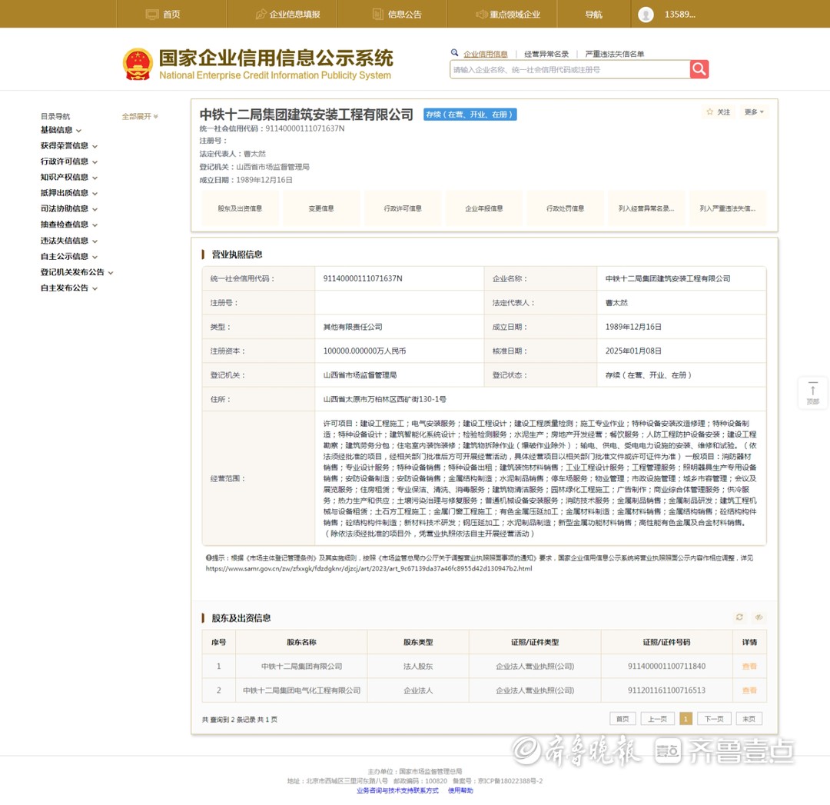Click the star follow icon 关注
830x805 pixels.
click(x=719, y=111)
